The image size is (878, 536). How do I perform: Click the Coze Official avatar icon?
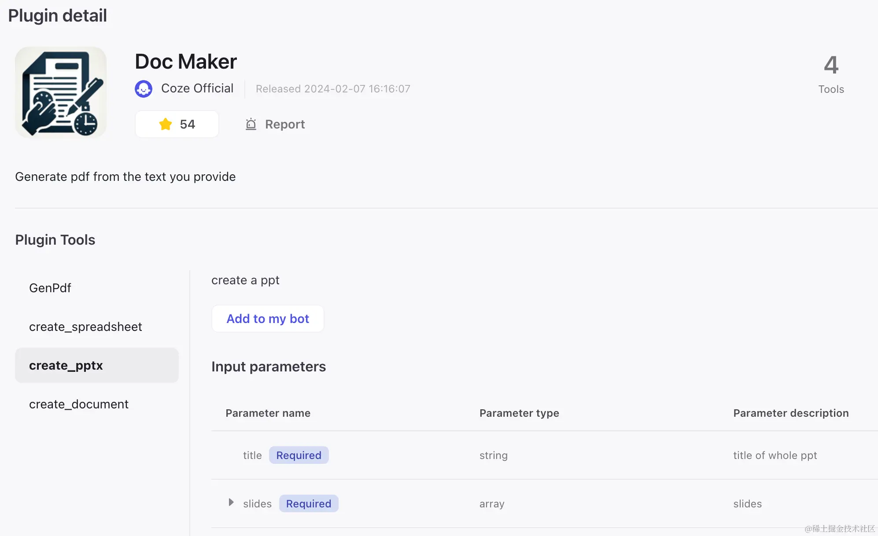[x=144, y=89]
